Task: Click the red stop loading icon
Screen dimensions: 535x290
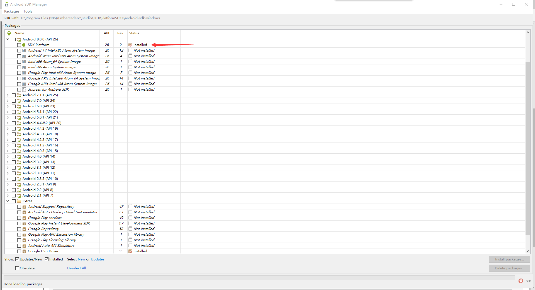Action: pyautogui.click(x=521, y=281)
